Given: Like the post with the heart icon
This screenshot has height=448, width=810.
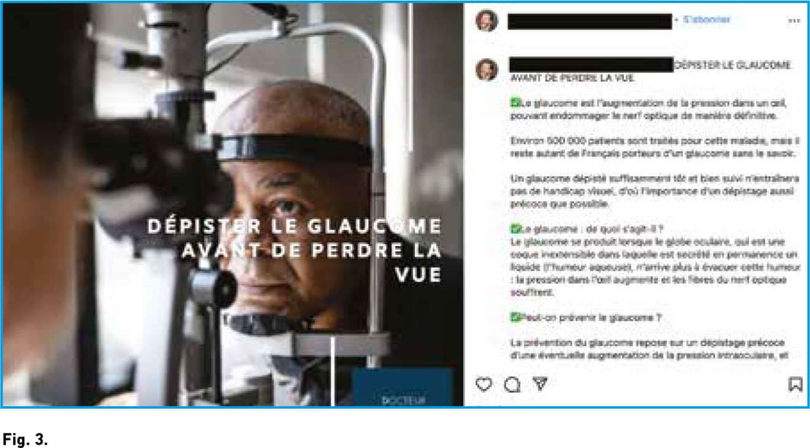Looking at the screenshot, I should [x=484, y=384].
